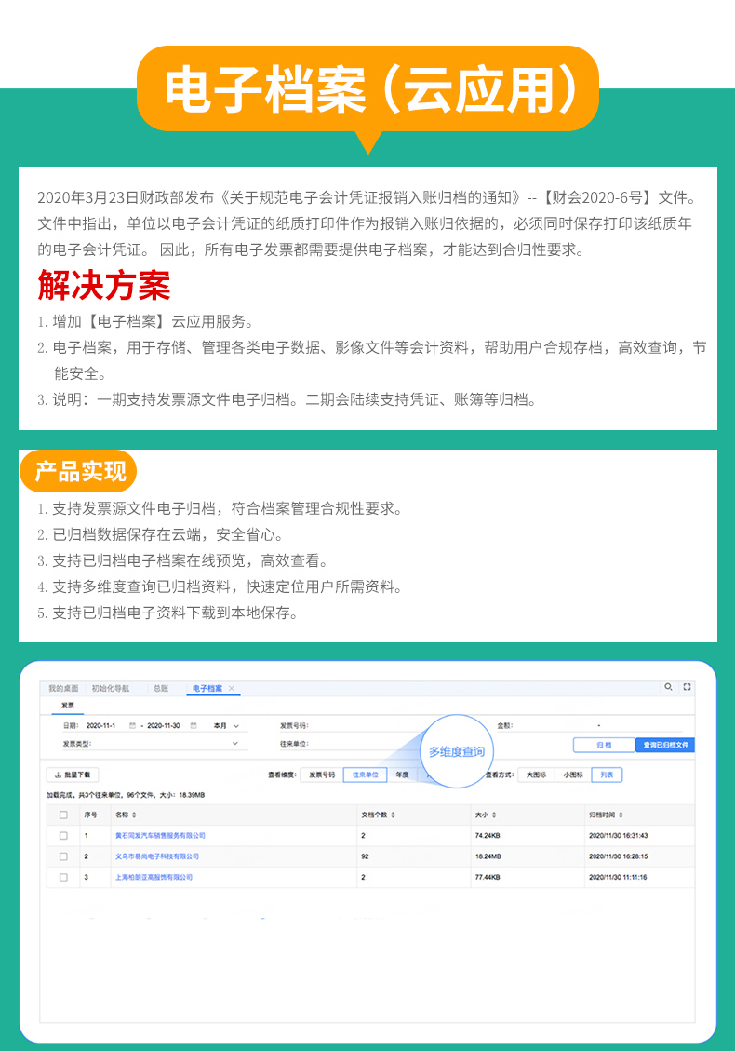735x1051 pixels.
Task: Open the start date calendar icon
Action: click(x=133, y=726)
